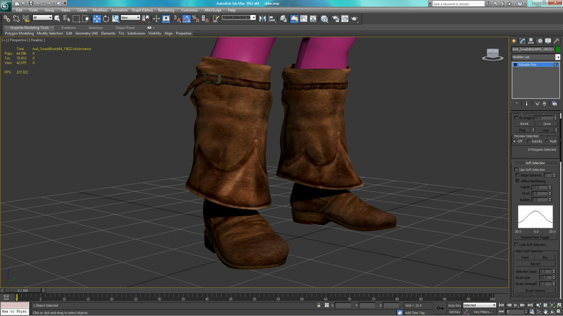
Task: Open the Utilities hammer panel
Action: coord(556,41)
